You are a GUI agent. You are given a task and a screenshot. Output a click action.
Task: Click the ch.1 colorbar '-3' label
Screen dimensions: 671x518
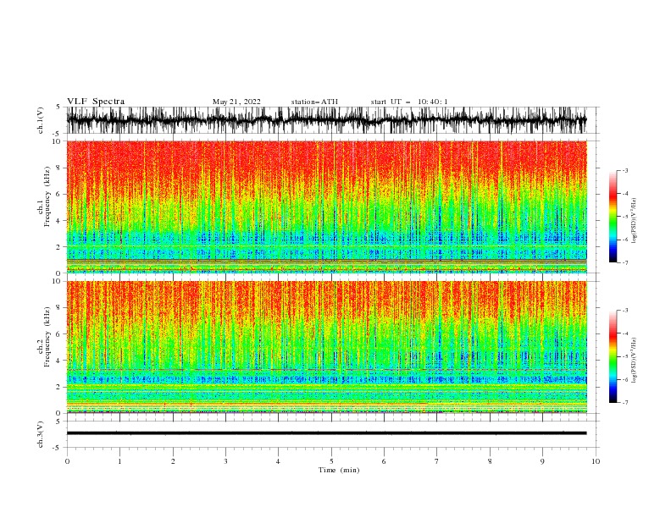click(x=624, y=170)
